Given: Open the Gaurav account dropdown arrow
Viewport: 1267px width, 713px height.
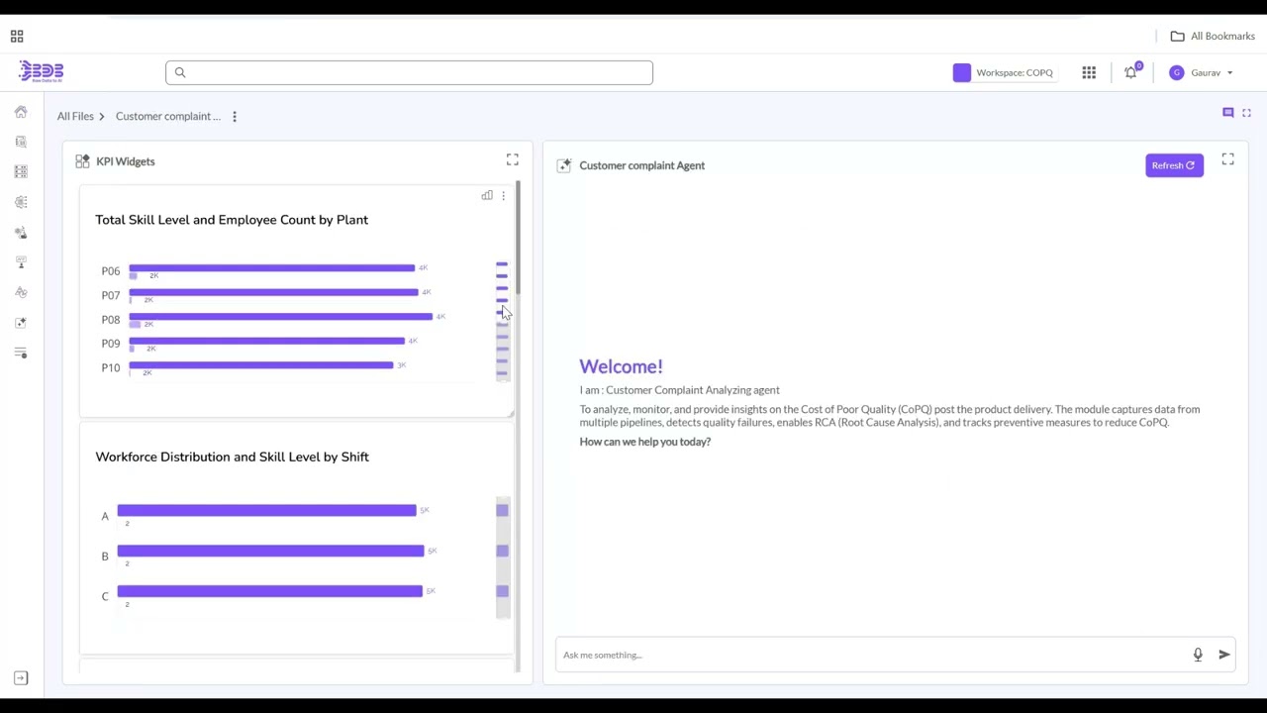Looking at the screenshot, I should (x=1230, y=73).
